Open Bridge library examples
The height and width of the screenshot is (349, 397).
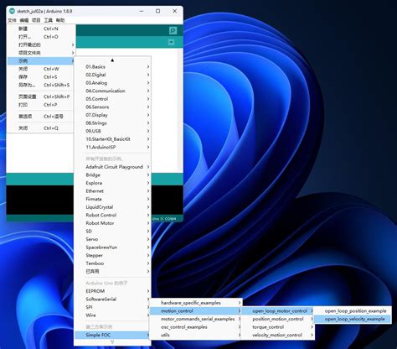point(112,175)
